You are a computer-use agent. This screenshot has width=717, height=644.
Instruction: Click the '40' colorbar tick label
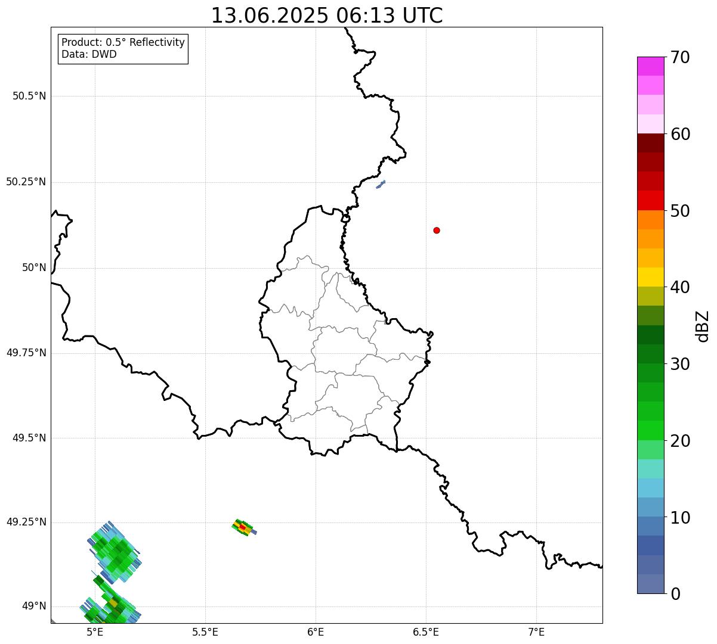coord(680,288)
